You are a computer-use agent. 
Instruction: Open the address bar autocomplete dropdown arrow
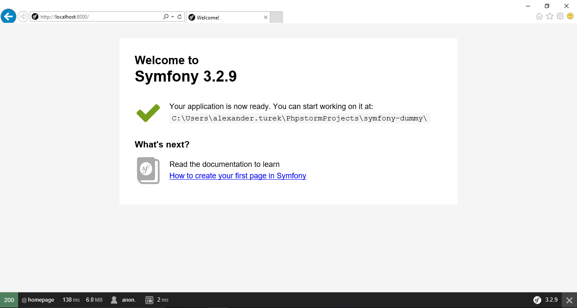(172, 17)
